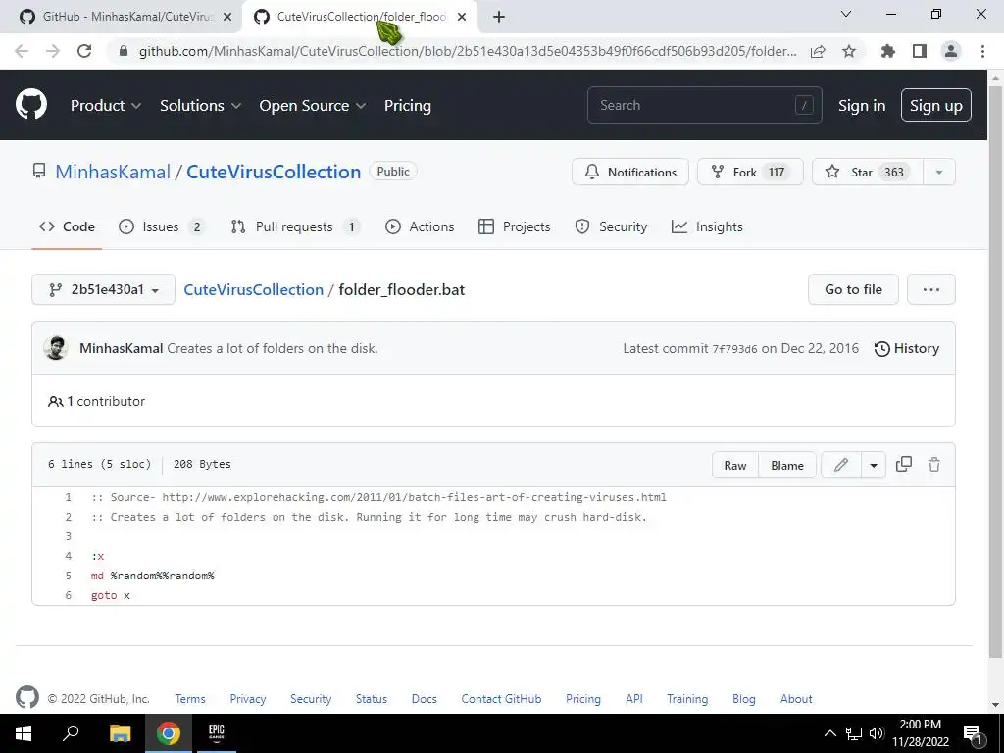Open the MinhasKamal owner link

(x=113, y=172)
